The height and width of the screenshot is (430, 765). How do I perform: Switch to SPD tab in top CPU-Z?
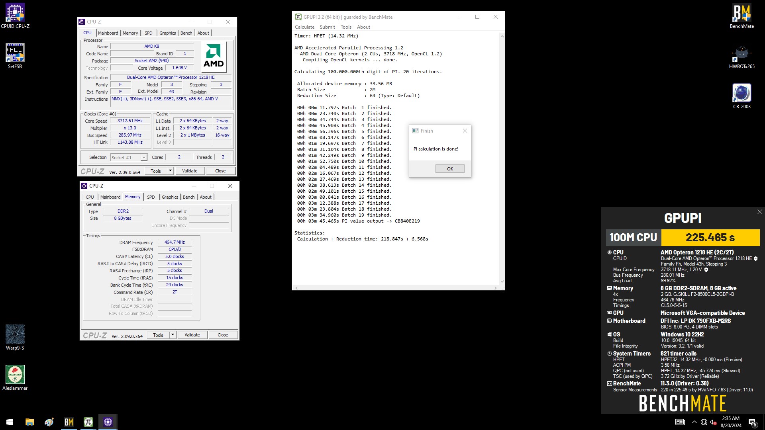[149, 33]
